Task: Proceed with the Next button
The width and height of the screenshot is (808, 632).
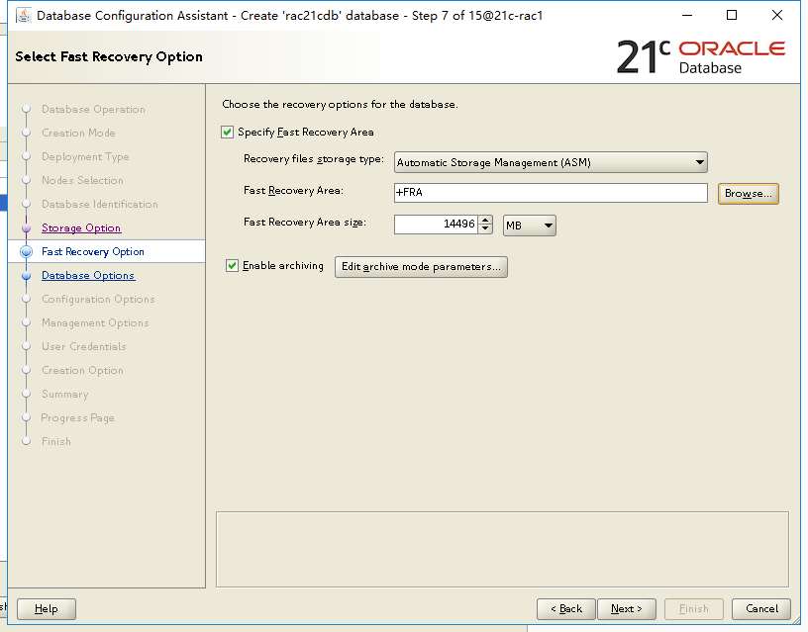Action: tap(627, 609)
